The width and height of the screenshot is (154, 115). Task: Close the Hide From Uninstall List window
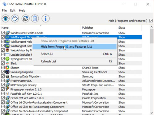tap(148, 4)
